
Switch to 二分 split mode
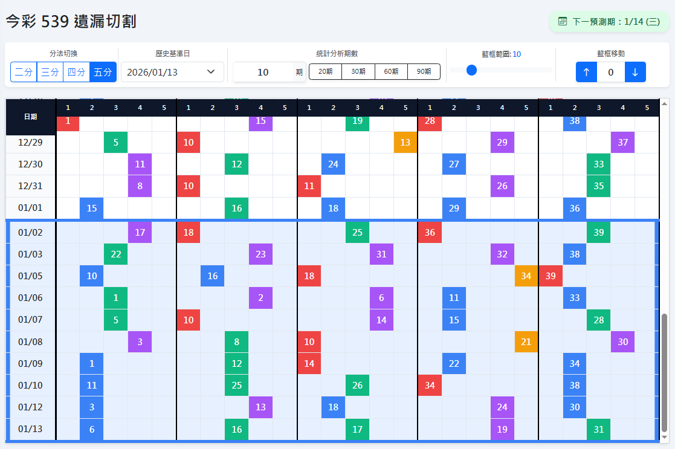coord(23,71)
